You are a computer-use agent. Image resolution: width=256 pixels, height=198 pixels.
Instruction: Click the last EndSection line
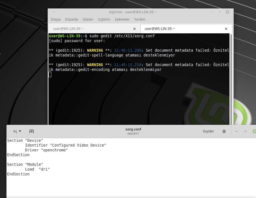pyautogui.click(x=18, y=174)
